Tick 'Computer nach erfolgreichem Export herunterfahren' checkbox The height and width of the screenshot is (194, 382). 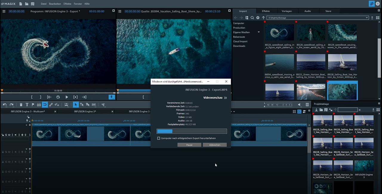tap(158, 138)
